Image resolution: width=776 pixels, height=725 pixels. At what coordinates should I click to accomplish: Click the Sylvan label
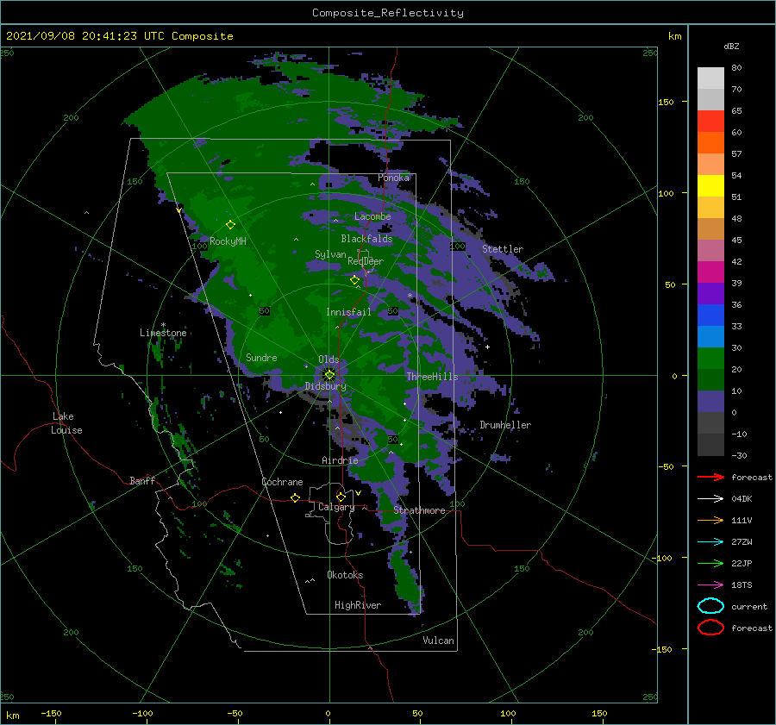330,254
